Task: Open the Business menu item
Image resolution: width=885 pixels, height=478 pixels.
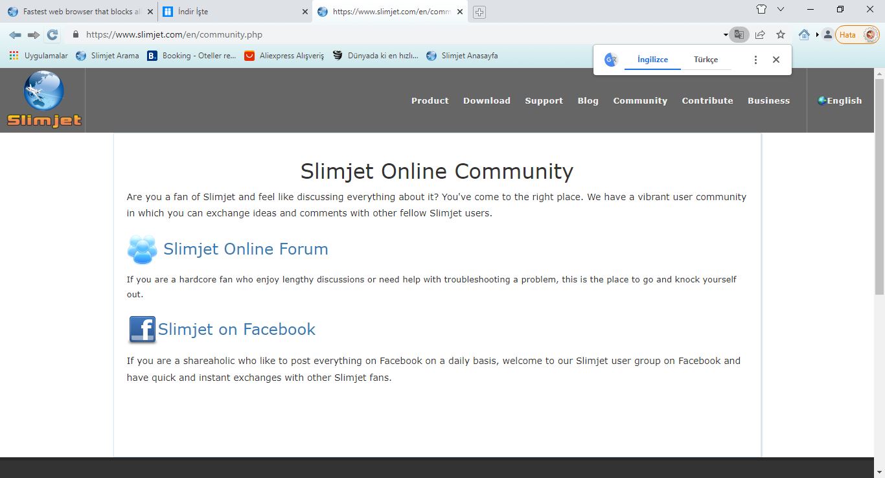Action: point(769,100)
